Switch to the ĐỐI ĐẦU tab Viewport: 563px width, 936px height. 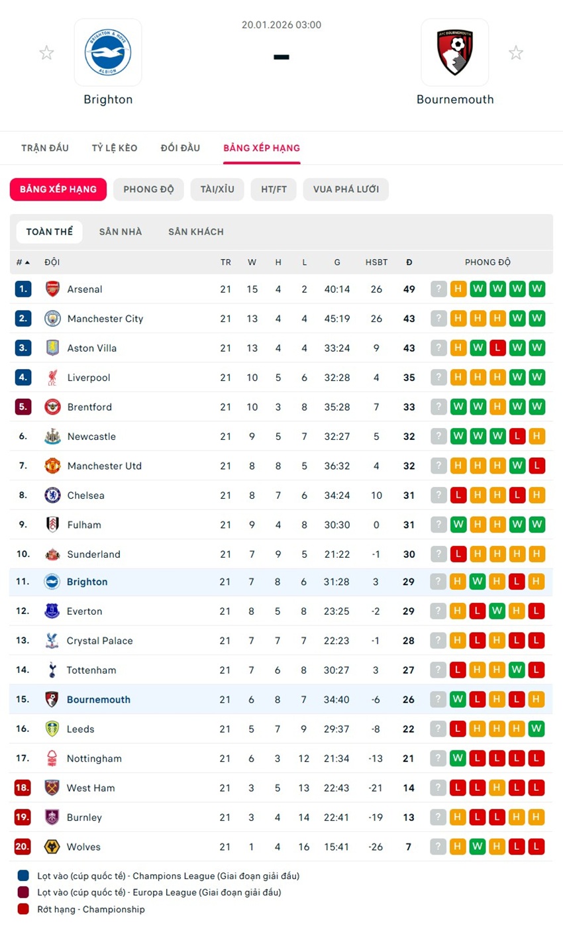(x=180, y=148)
